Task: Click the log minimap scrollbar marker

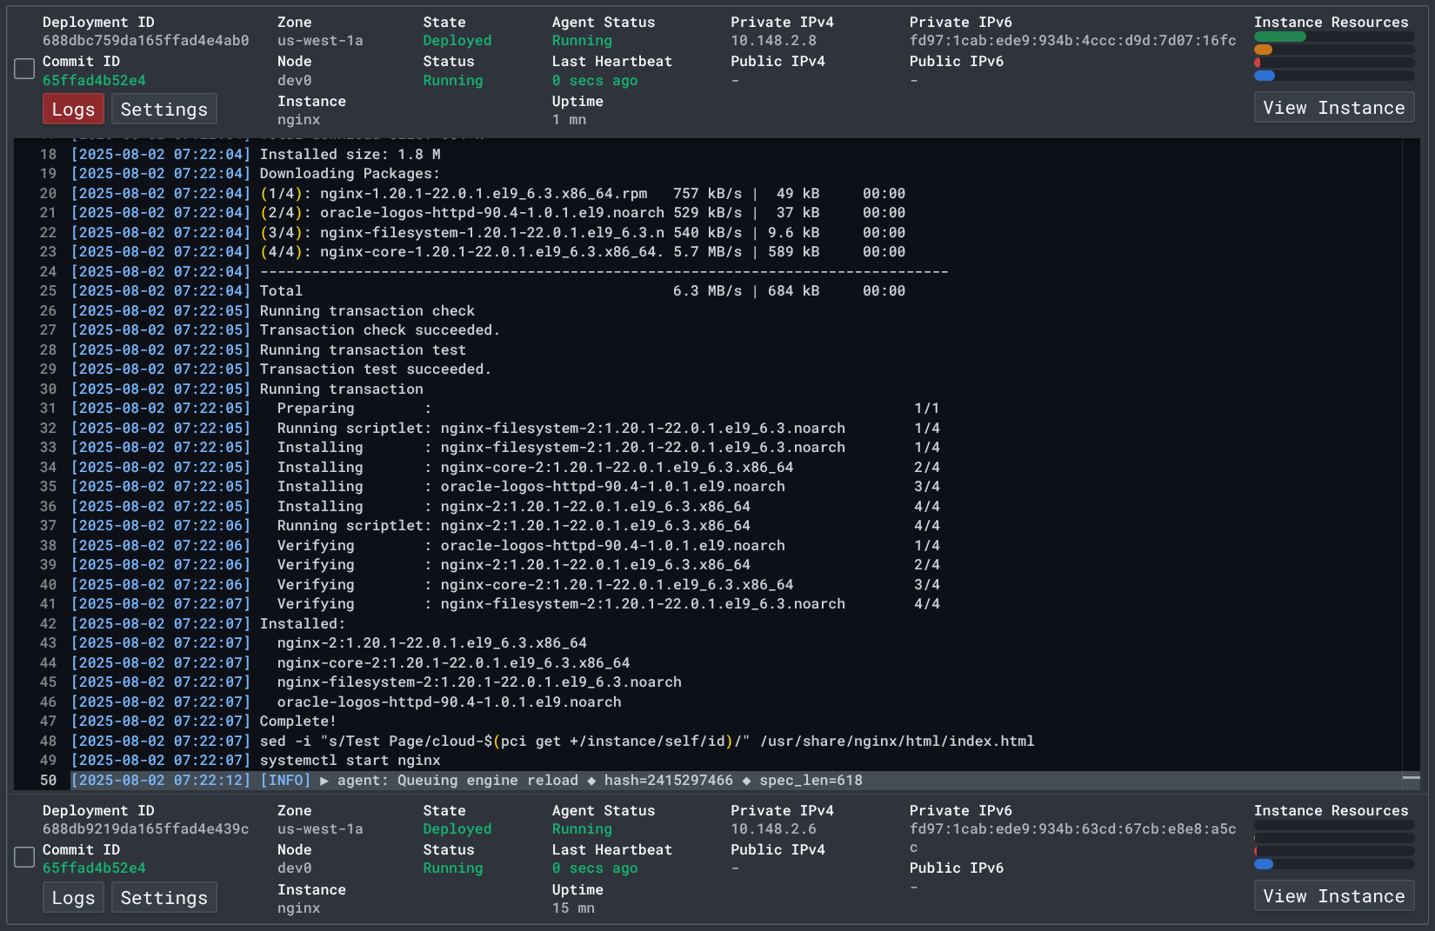Action: pos(1412,777)
